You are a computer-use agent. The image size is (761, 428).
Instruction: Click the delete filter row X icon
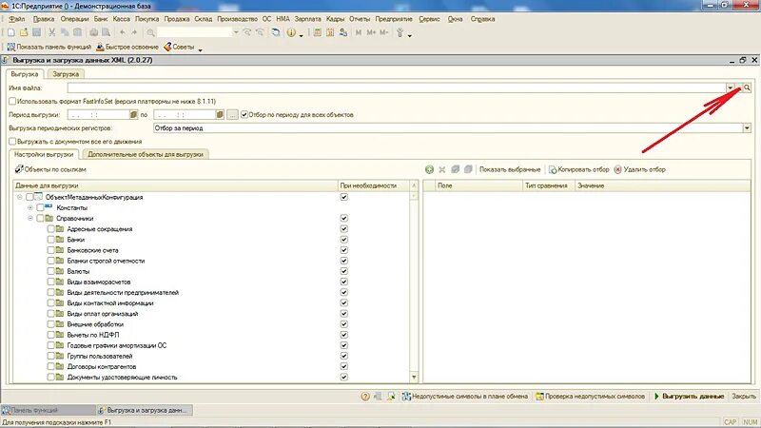[x=441, y=169]
